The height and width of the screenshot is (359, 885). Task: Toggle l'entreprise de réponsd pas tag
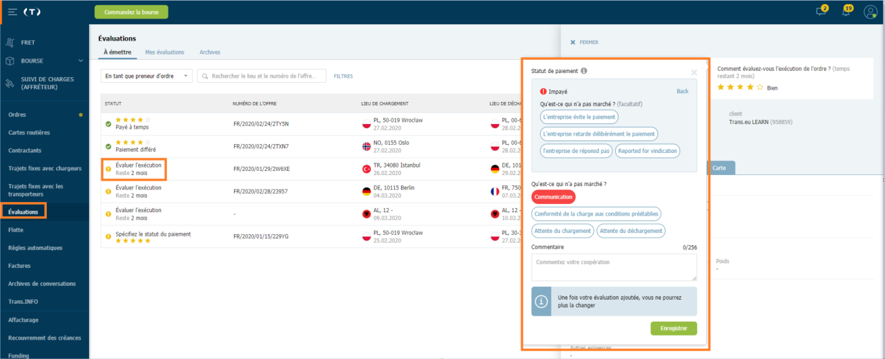click(x=576, y=151)
